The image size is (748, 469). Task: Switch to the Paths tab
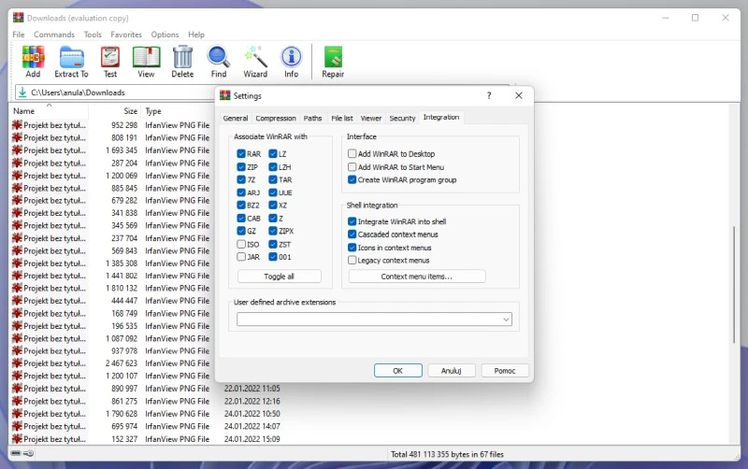(312, 119)
